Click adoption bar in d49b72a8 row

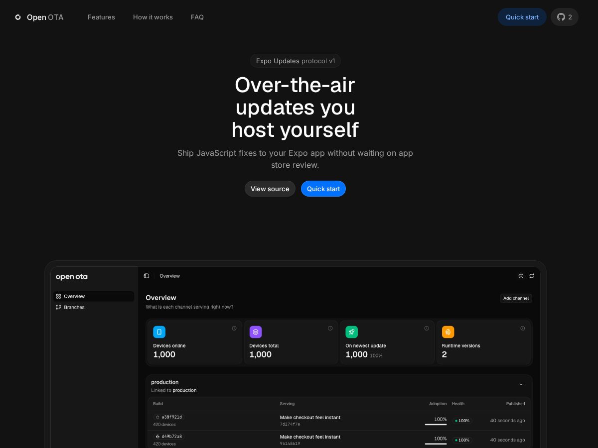[436, 444]
